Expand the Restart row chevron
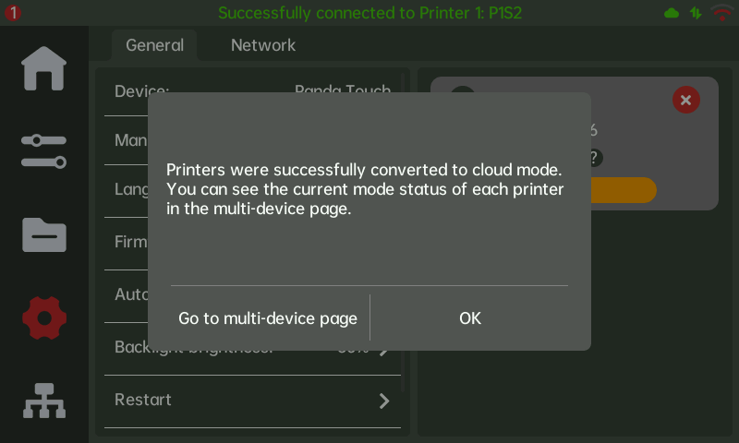This screenshot has width=739, height=443. (384, 401)
